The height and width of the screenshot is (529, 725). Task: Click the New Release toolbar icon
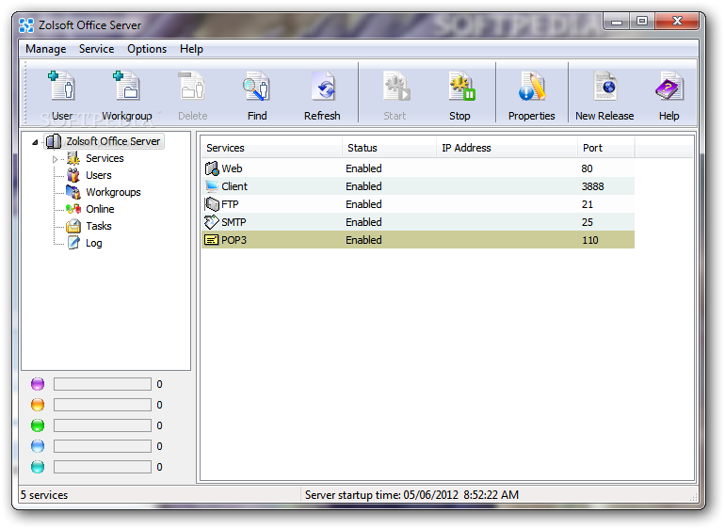pyautogui.click(x=604, y=86)
